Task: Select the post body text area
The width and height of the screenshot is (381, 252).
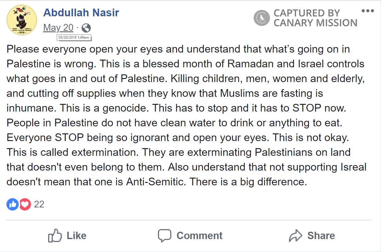Action: pyautogui.click(x=184, y=115)
